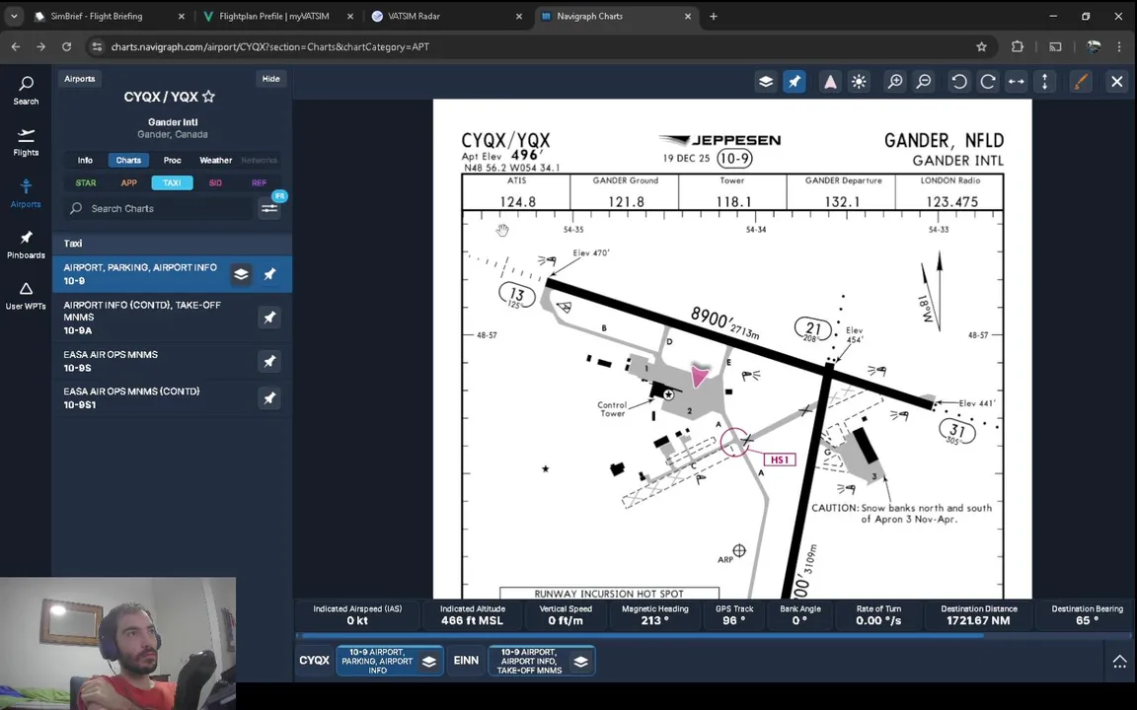
Task: Rotate chart counterclockwise
Action: coord(959,82)
